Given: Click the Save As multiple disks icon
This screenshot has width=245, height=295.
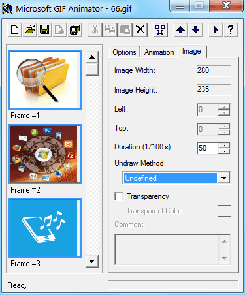Looking at the screenshot, I should (75, 29).
